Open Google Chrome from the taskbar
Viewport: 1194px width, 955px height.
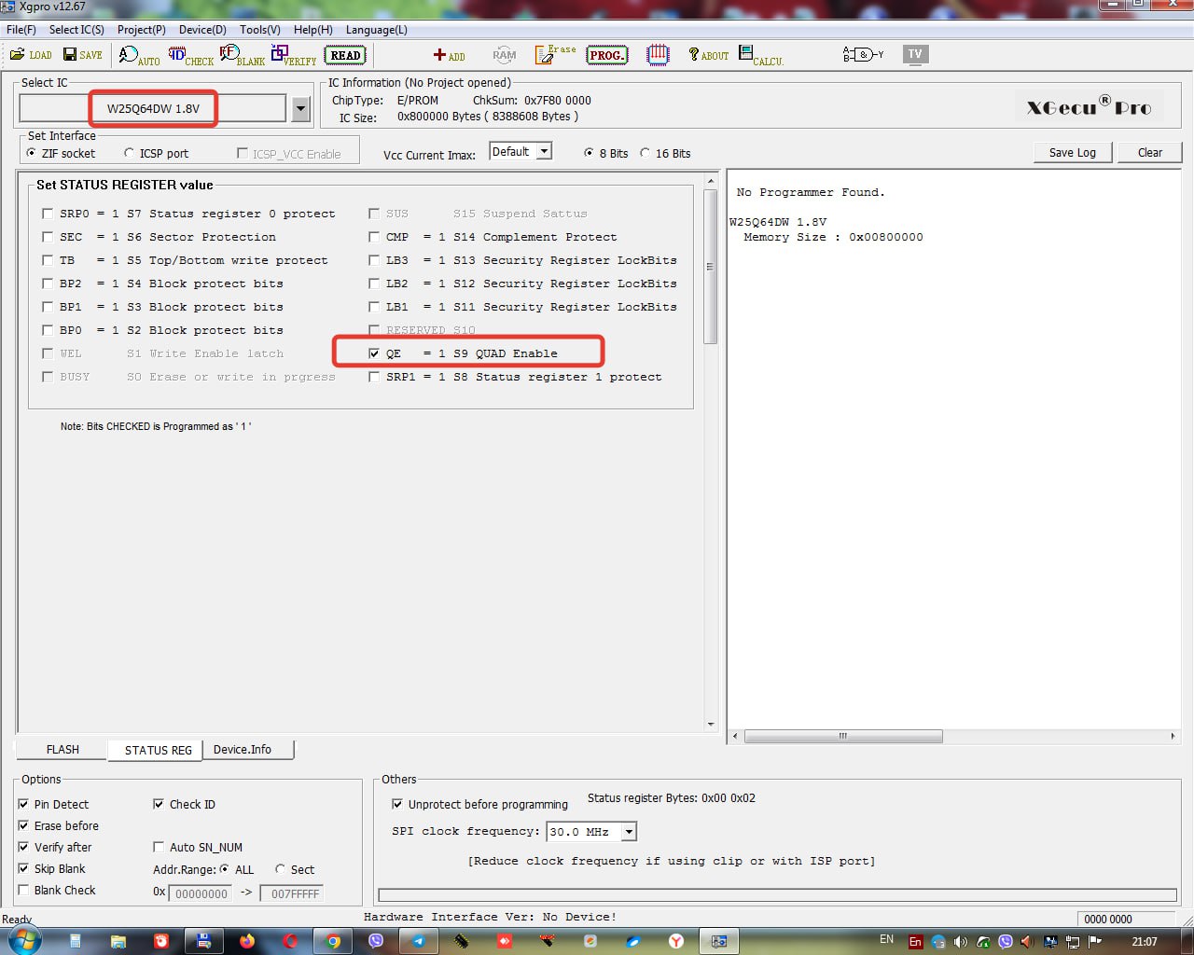coord(333,941)
